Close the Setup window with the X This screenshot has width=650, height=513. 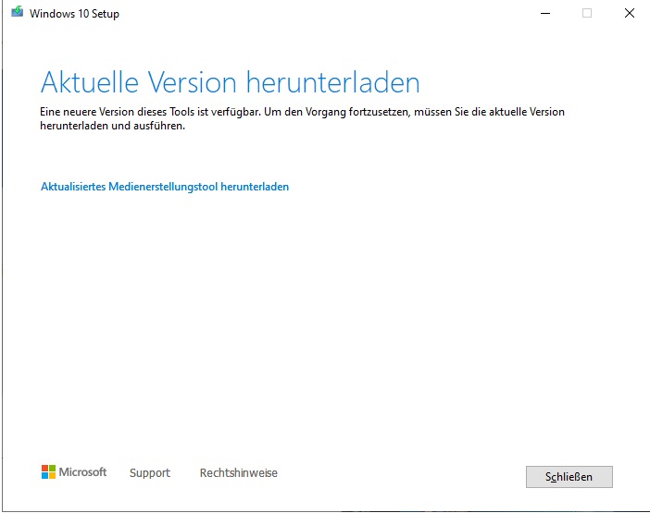(630, 13)
